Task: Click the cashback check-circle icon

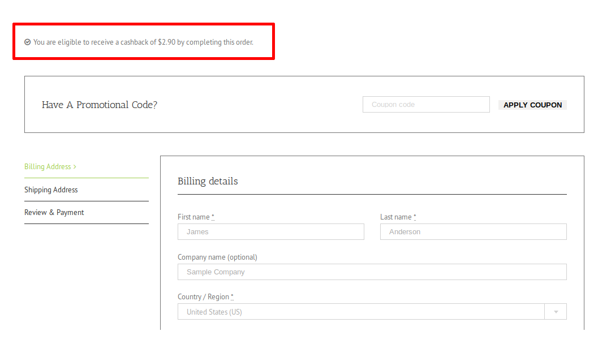Action: click(x=27, y=42)
